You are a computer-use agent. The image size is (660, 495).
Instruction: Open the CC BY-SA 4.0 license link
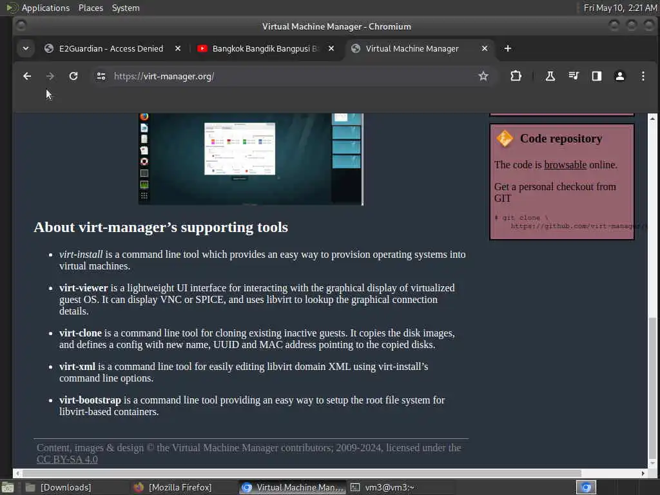pos(67,459)
